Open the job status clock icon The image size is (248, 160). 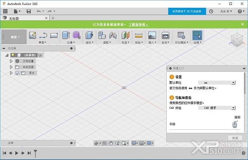pos(211,11)
